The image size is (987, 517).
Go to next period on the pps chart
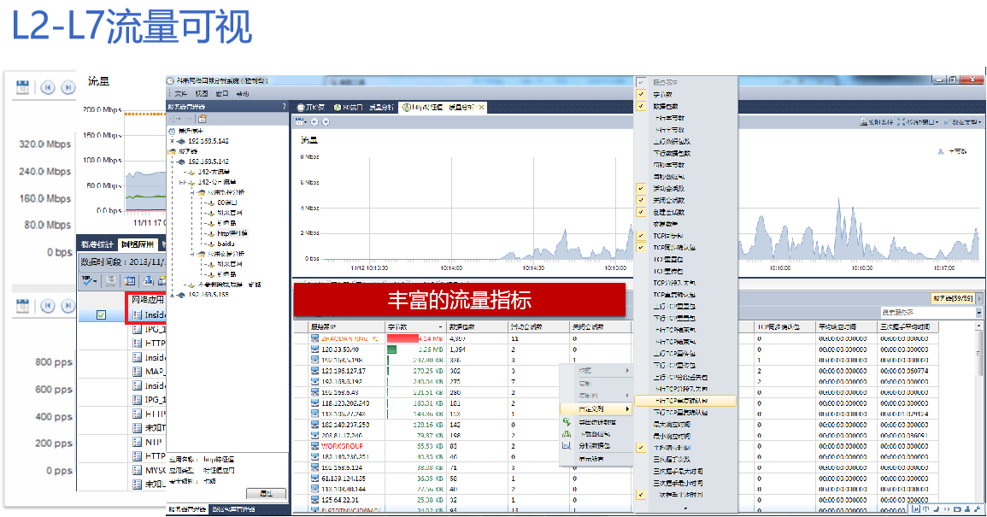[68, 305]
